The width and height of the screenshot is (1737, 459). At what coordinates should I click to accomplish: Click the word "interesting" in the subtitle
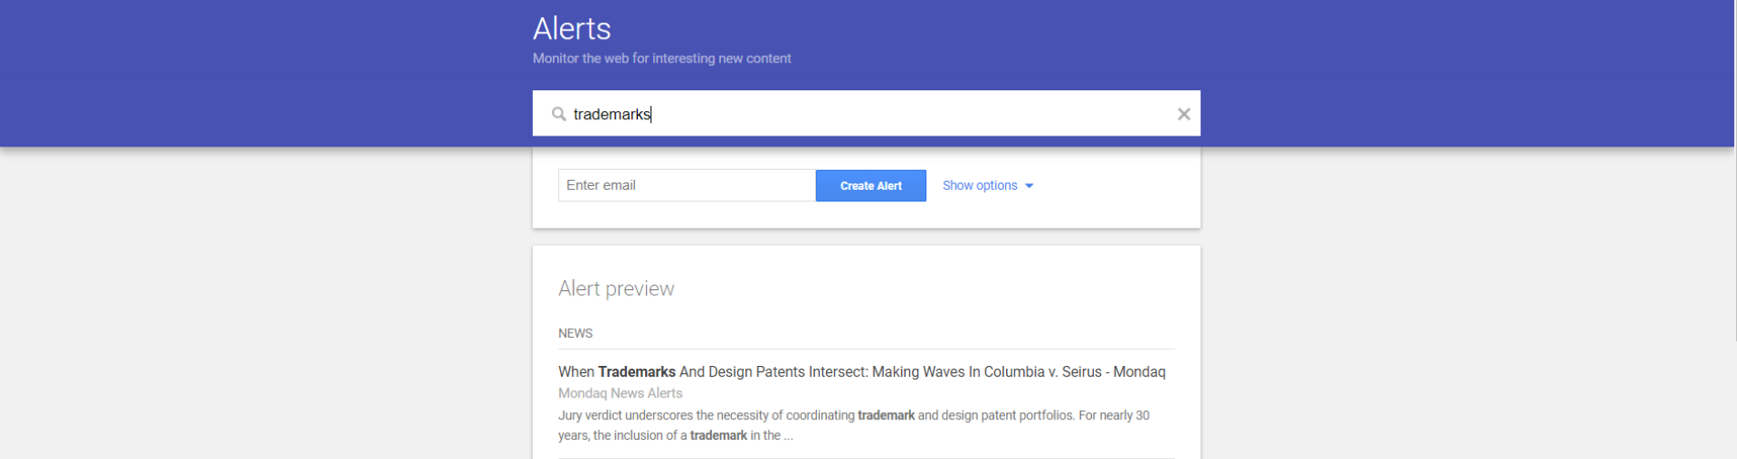(683, 58)
